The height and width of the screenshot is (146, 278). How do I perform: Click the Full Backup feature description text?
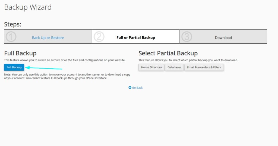65,60
